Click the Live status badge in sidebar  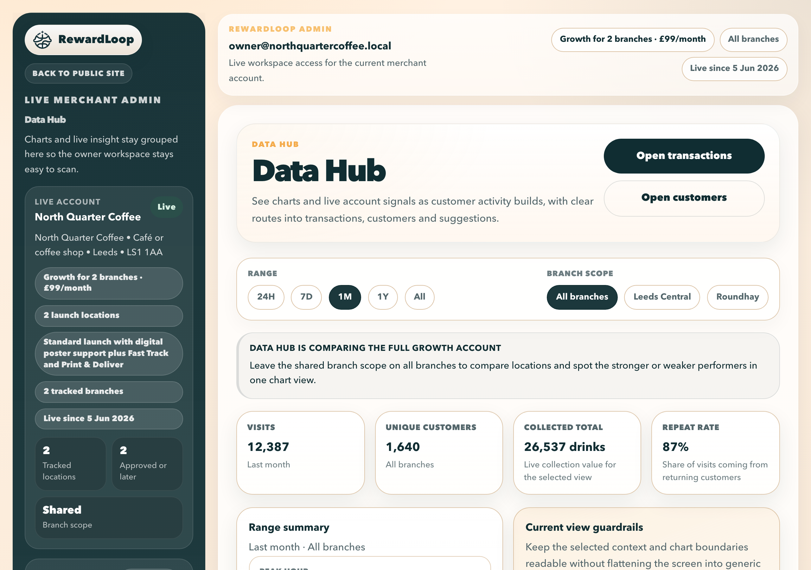[166, 207]
